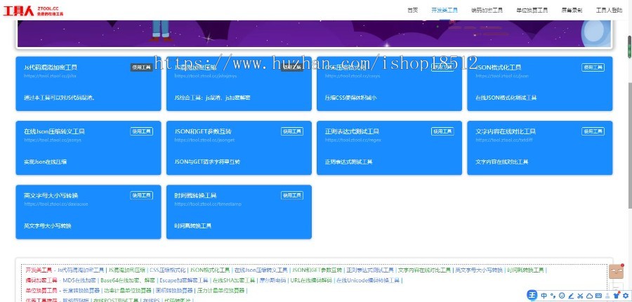
Task: Open footer link 摩尔斯电码
Action: (x=272, y=280)
